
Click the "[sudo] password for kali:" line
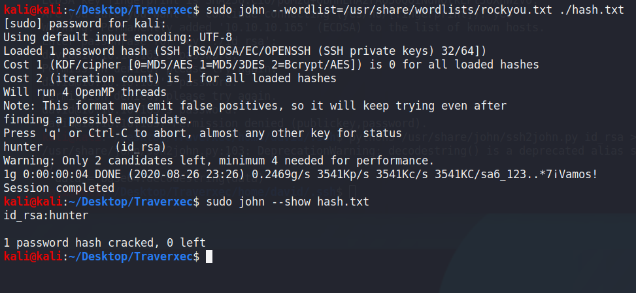78,24
